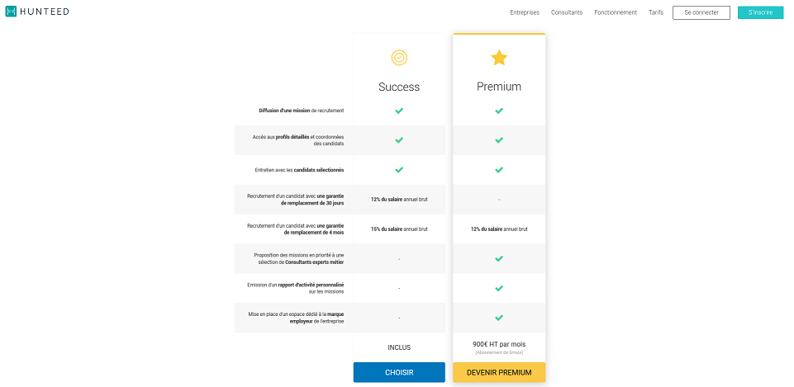
Task: Click the Se connecter button
Action: click(701, 12)
